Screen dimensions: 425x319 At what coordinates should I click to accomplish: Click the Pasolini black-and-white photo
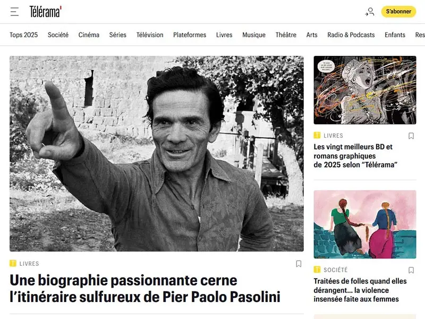(x=156, y=154)
